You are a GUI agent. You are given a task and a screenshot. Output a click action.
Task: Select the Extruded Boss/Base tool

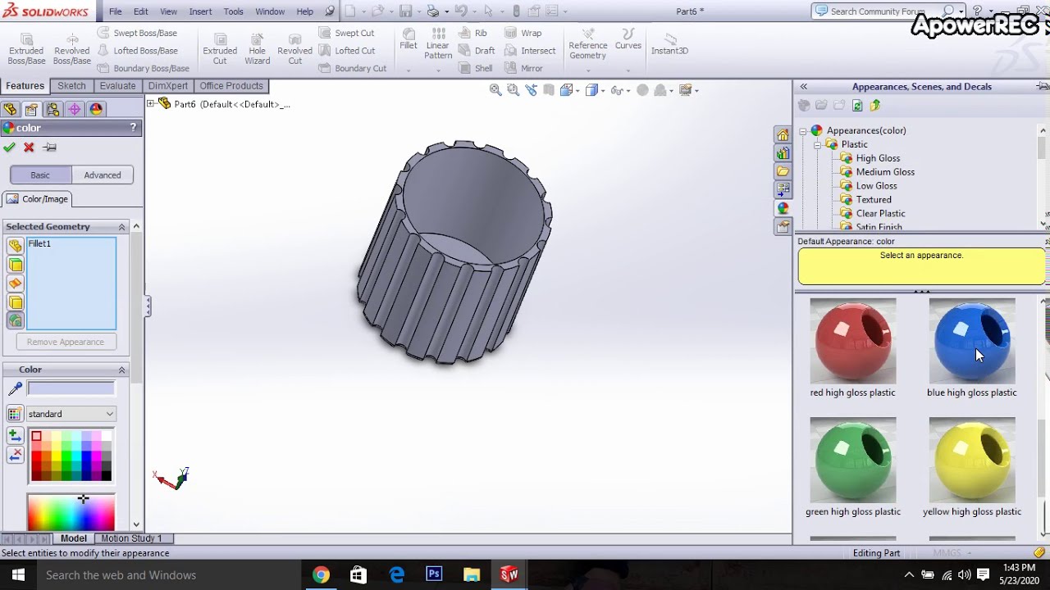coord(26,49)
